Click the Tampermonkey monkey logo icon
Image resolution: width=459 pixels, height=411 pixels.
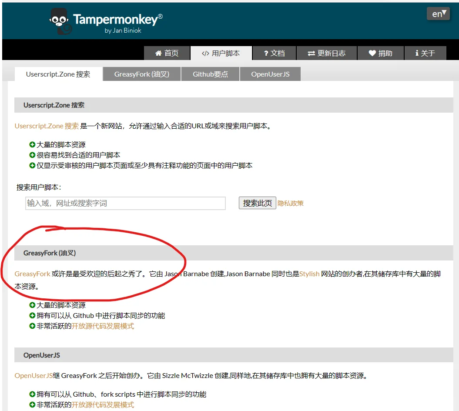point(60,21)
